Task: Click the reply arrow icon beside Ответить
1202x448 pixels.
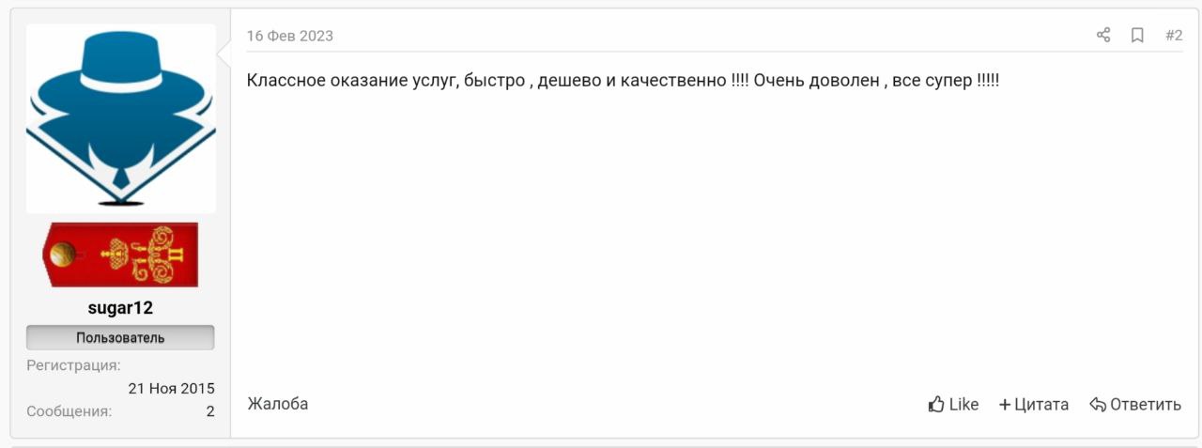Action: 1098,405
